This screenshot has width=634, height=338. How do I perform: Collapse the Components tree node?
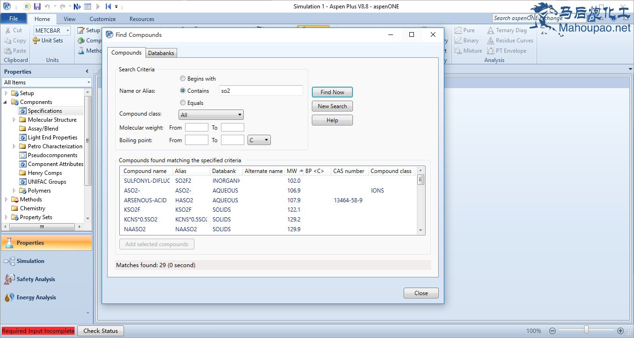coord(6,102)
